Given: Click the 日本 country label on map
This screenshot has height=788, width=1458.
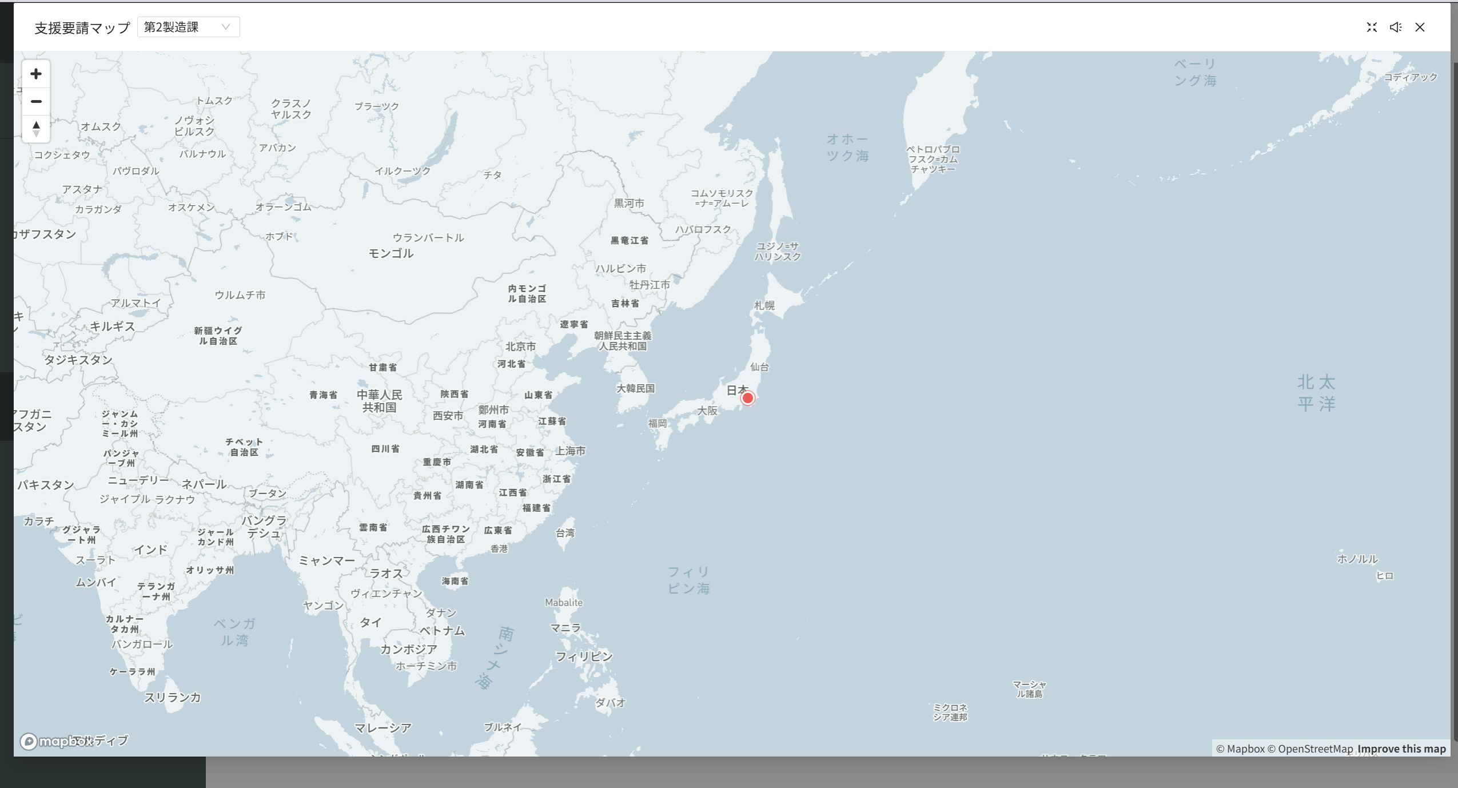Looking at the screenshot, I should [x=736, y=390].
